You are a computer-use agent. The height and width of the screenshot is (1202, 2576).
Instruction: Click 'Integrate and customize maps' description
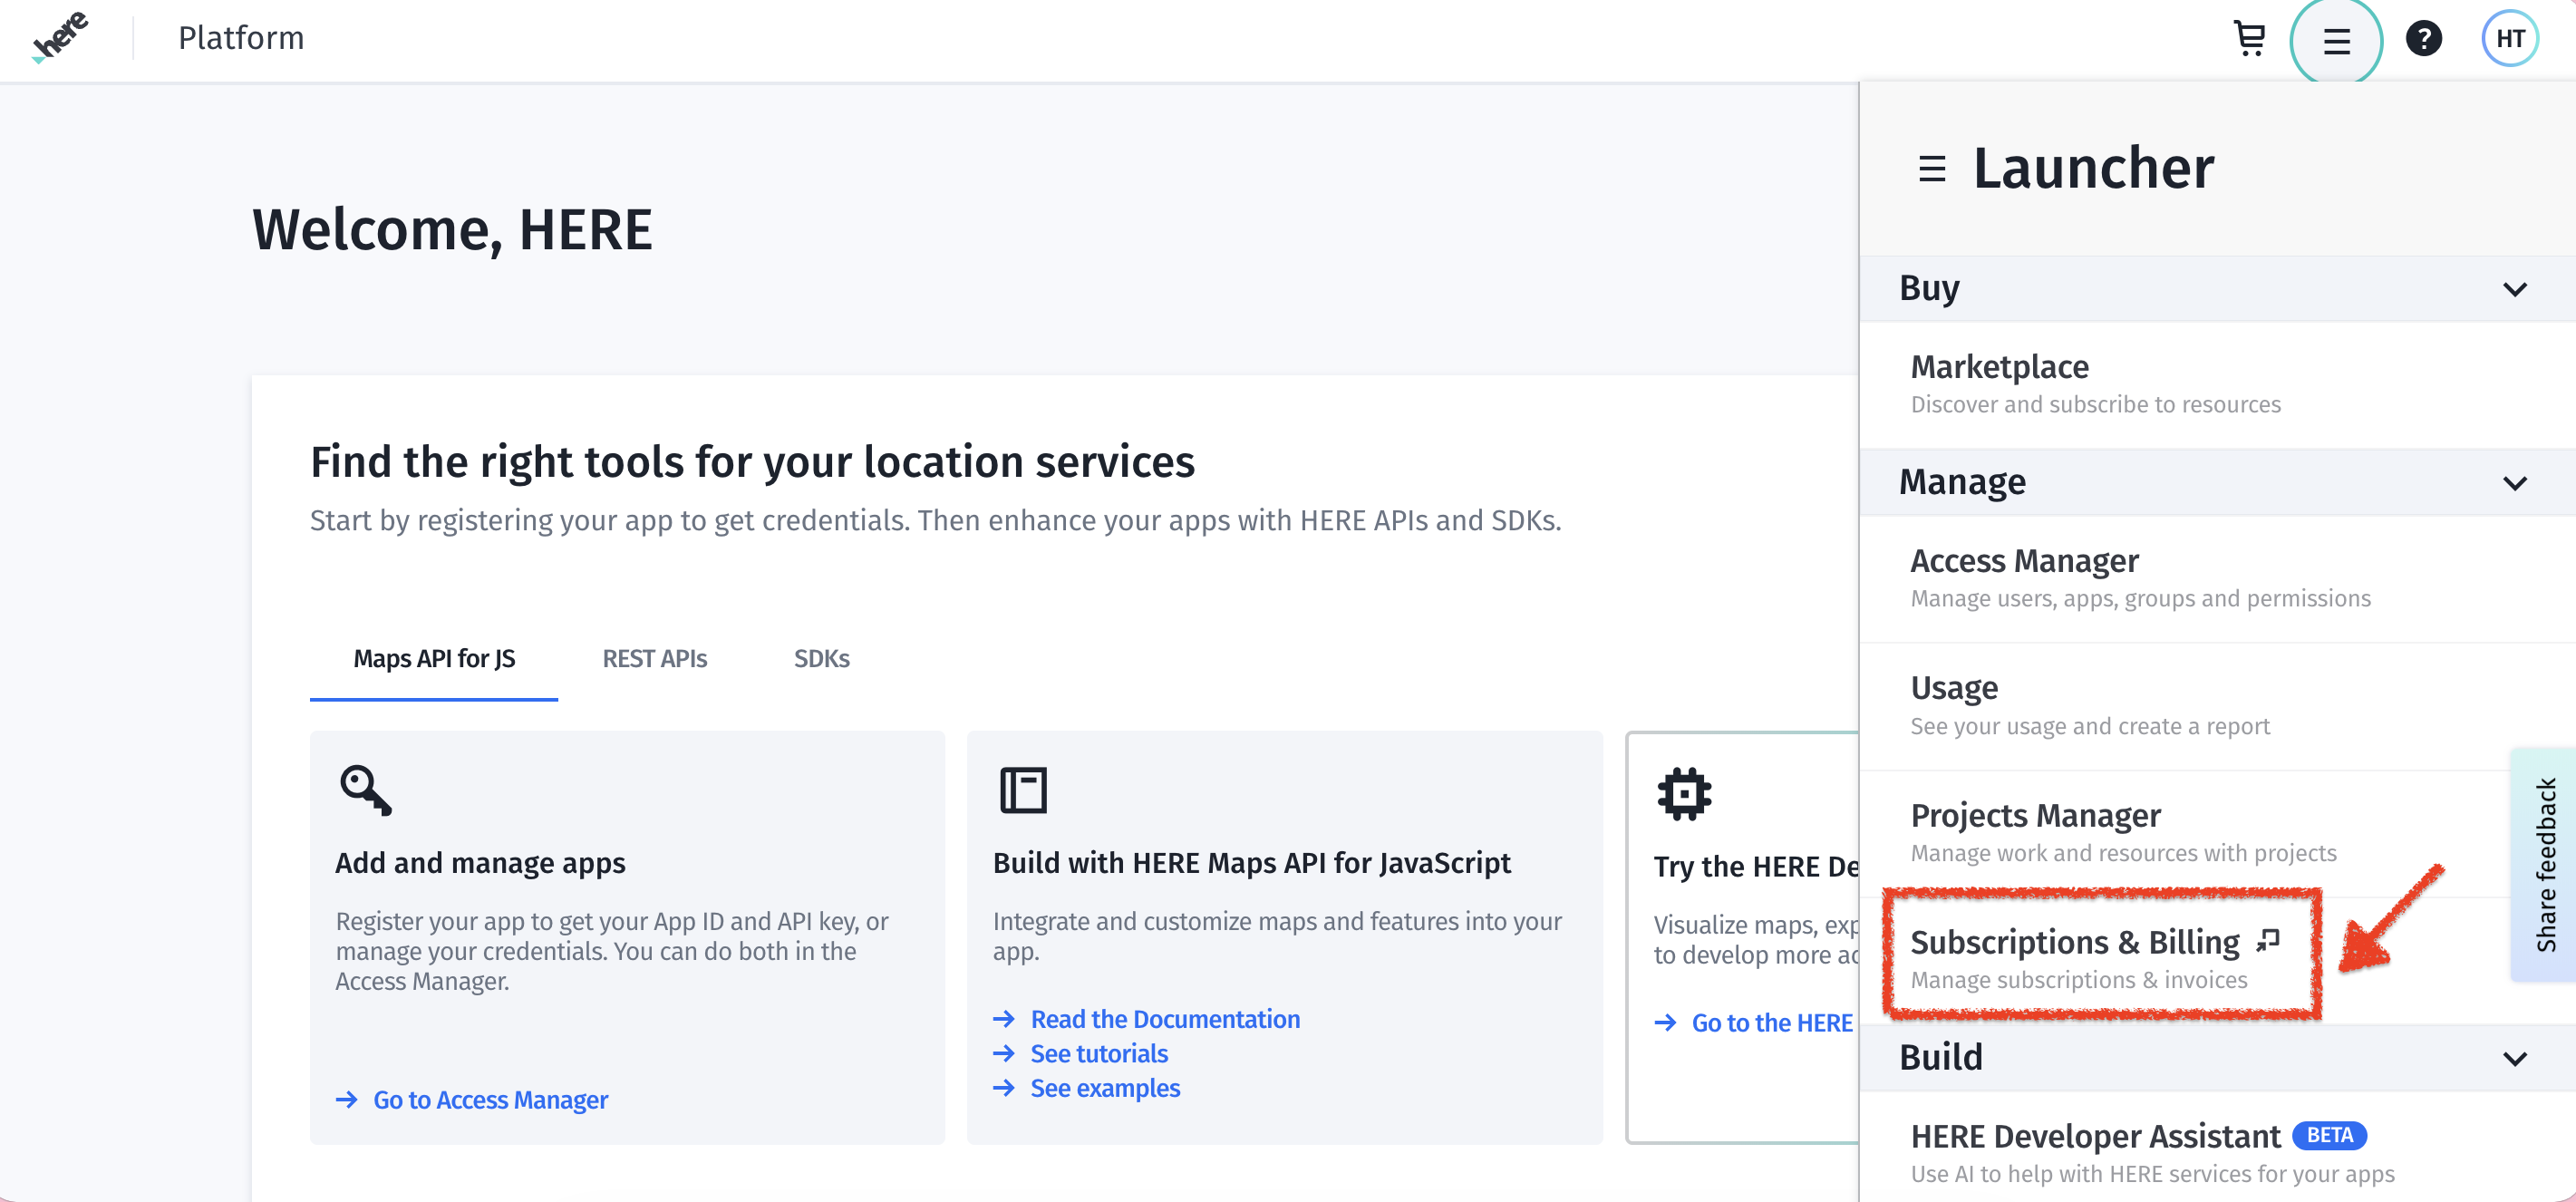coord(1277,936)
